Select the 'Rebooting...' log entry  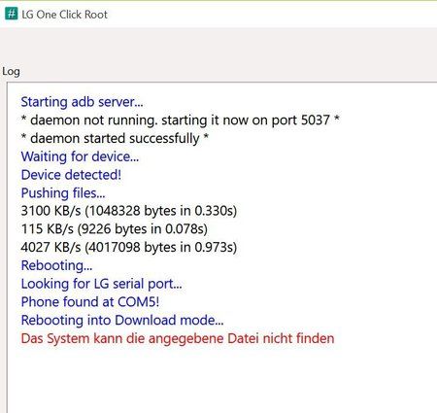click(x=56, y=265)
